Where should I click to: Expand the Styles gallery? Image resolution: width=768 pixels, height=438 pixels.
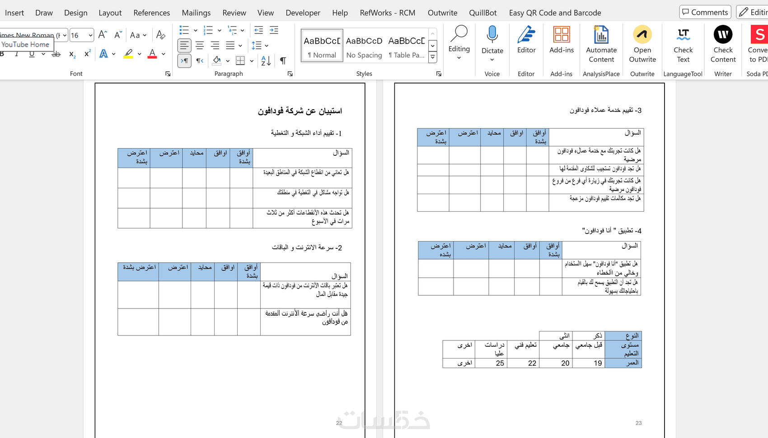433,57
